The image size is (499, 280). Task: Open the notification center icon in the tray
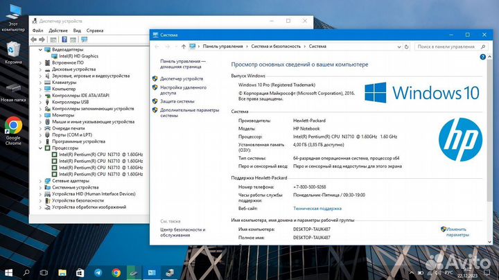(x=487, y=272)
